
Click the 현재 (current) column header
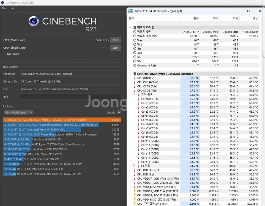pos(196,18)
